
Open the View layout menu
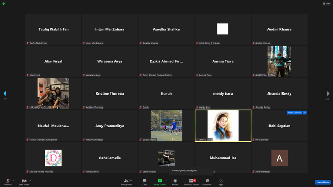(327, 4)
